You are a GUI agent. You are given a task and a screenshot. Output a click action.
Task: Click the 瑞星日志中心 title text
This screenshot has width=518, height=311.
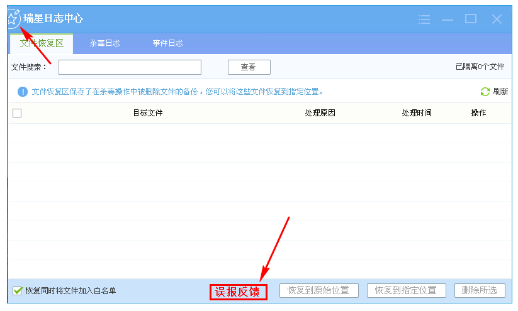pos(53,18)
